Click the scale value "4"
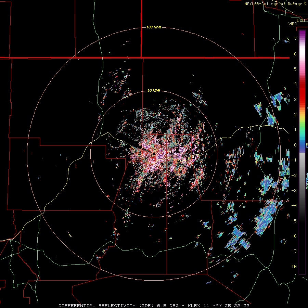 click(295, 84)
